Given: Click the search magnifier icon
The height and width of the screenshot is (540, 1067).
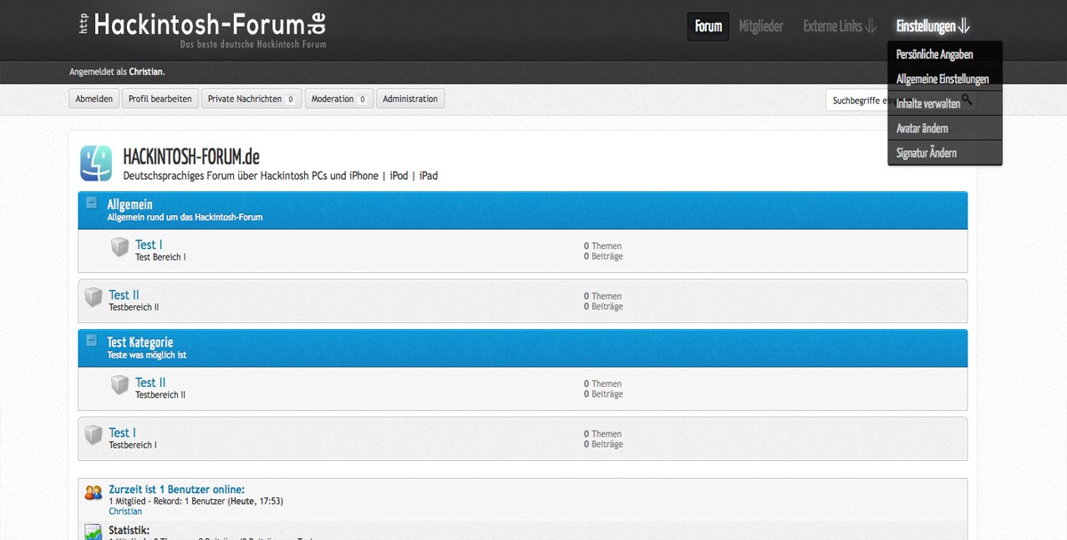Looking at the screenshot, I should 967,100.
